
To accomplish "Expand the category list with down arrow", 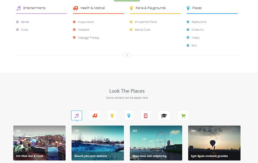I will [x=127, y=55].
